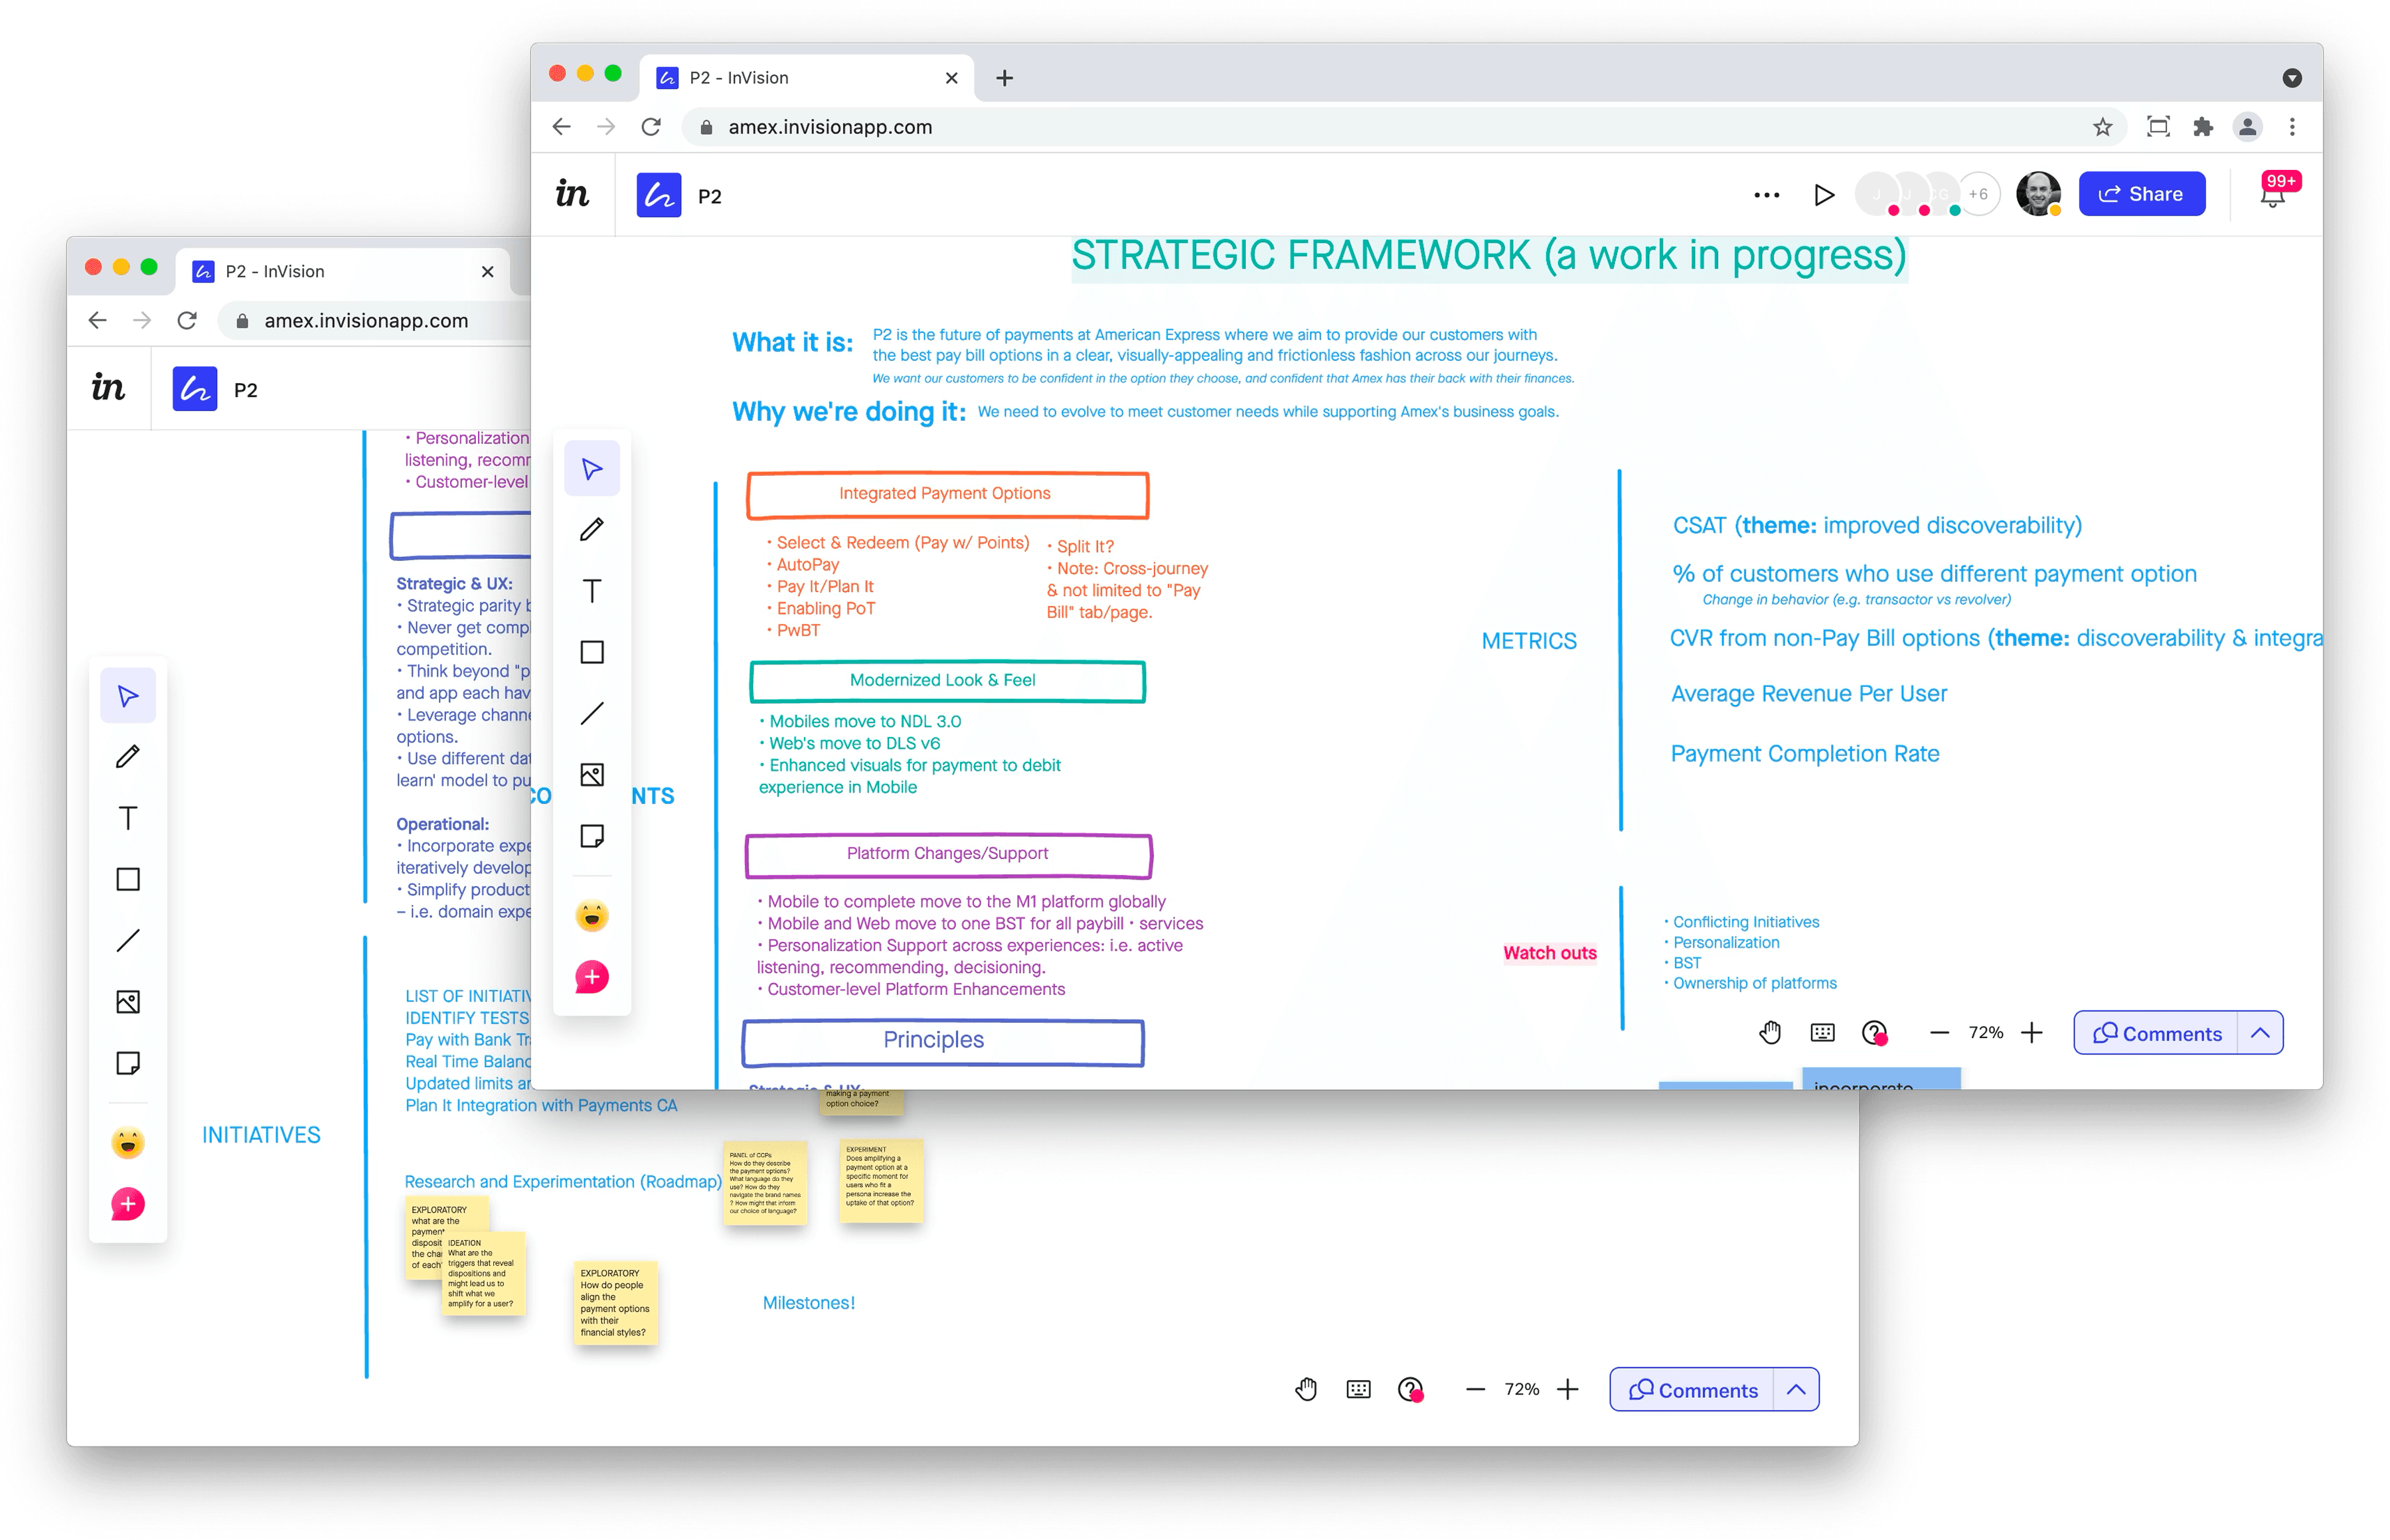Open the three-dots more options menu

[x=1766, y=195]
